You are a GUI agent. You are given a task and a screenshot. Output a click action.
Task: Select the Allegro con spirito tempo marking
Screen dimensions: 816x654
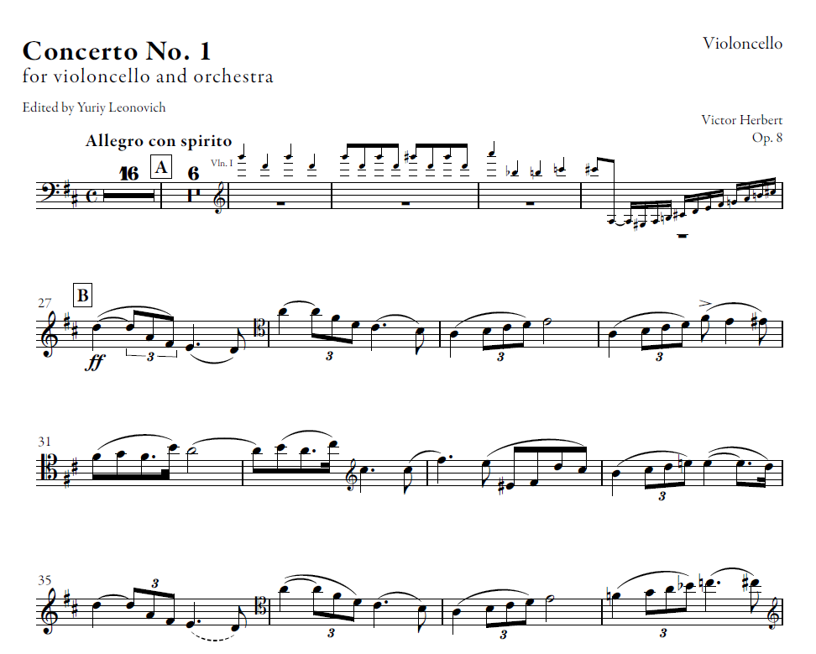[159, 141]
